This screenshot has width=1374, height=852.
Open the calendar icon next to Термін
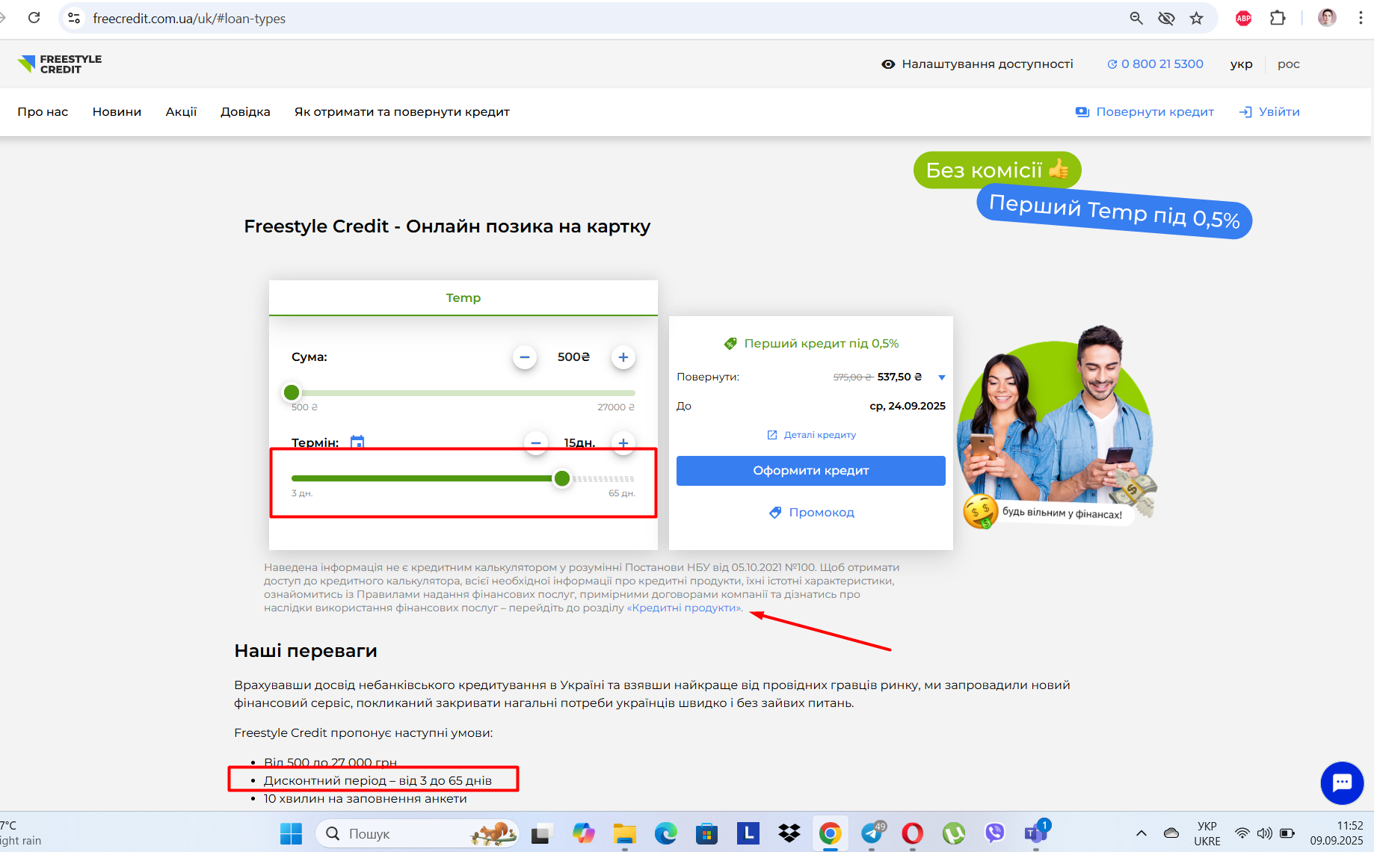coord(357,442)
